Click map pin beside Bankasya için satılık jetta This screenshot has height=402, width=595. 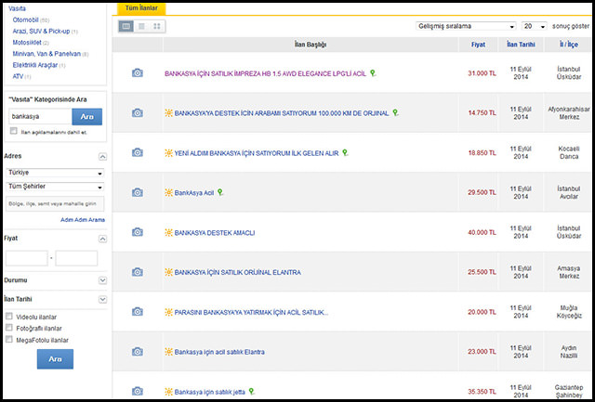251,392
